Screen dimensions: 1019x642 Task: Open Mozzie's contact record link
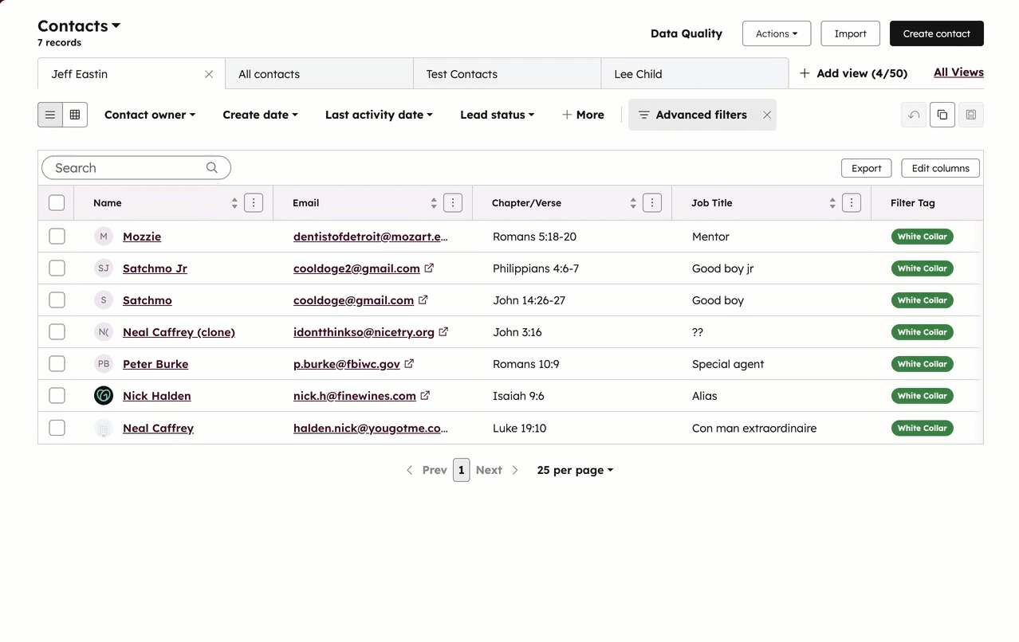point(141,236)
